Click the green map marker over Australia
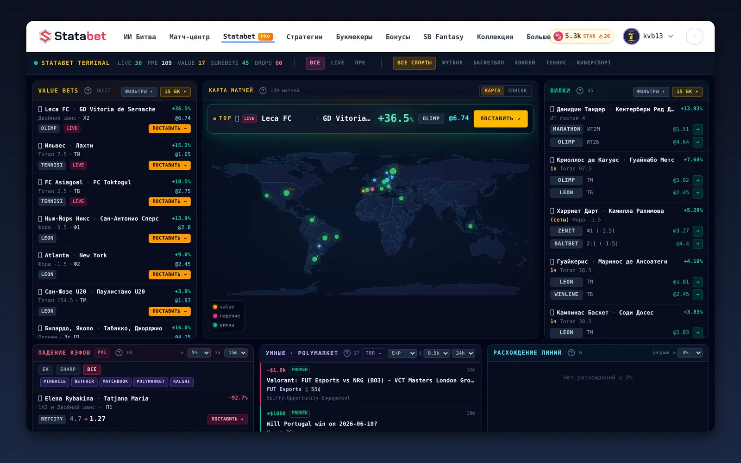This screenshot has height=463, width=741. (x=470, y=226)
